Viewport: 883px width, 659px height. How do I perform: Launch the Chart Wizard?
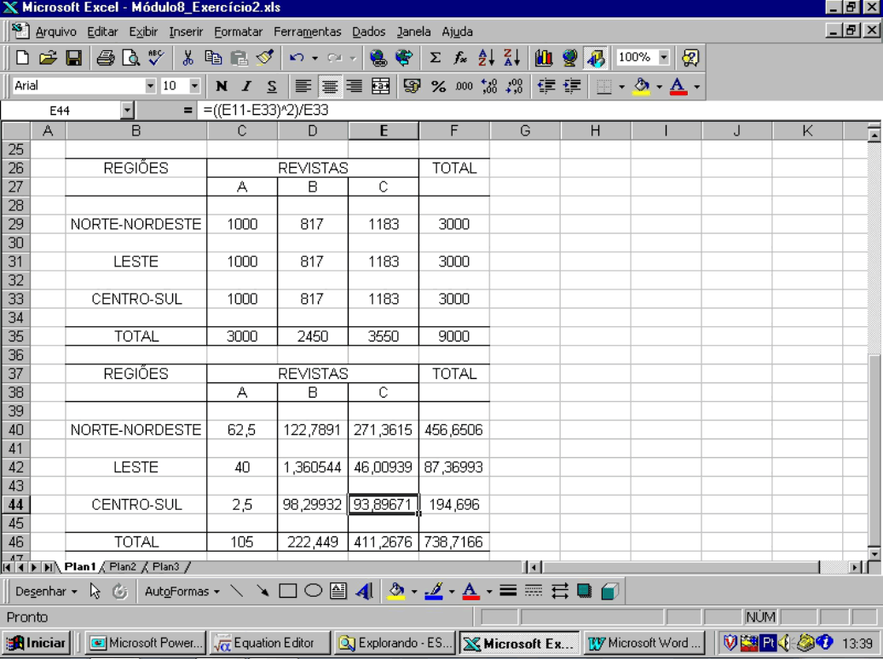click(x=544, y=58)
